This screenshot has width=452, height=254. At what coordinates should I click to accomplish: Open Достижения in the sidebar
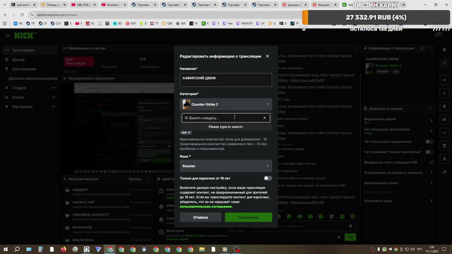pyautogui.click(x=30, y=69)
